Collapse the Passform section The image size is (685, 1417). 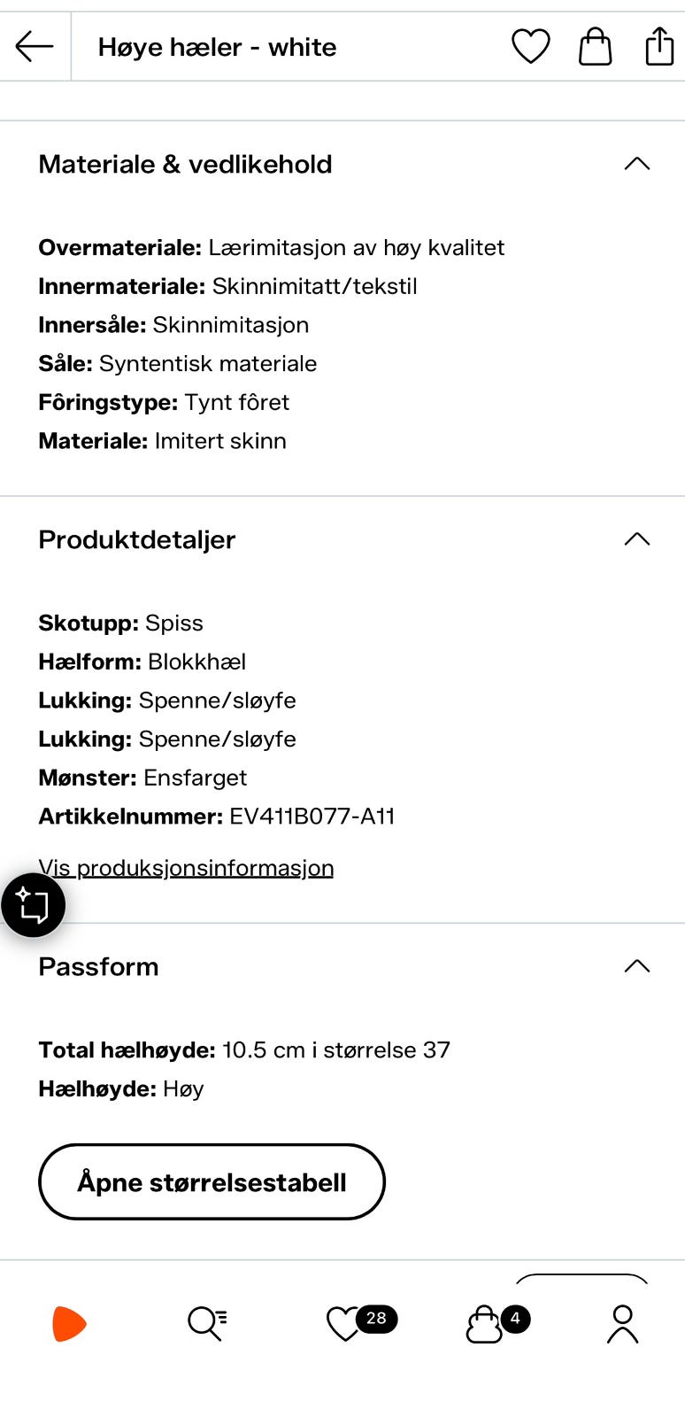[x=637, y=966]
